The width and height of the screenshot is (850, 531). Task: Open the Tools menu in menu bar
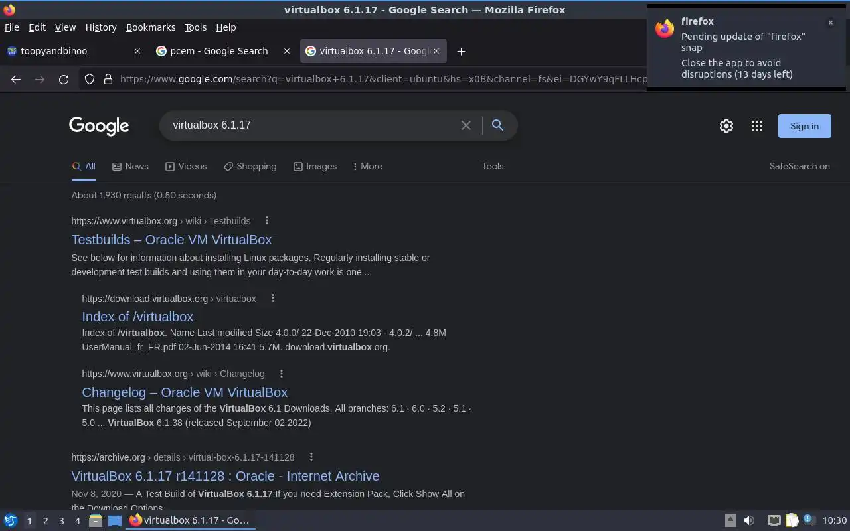(x=196, y=27)
